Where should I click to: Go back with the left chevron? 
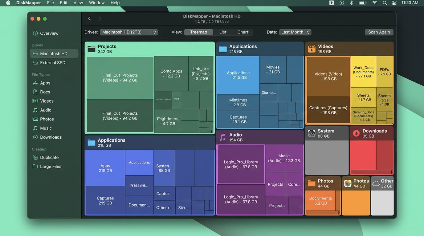(89, 19)
